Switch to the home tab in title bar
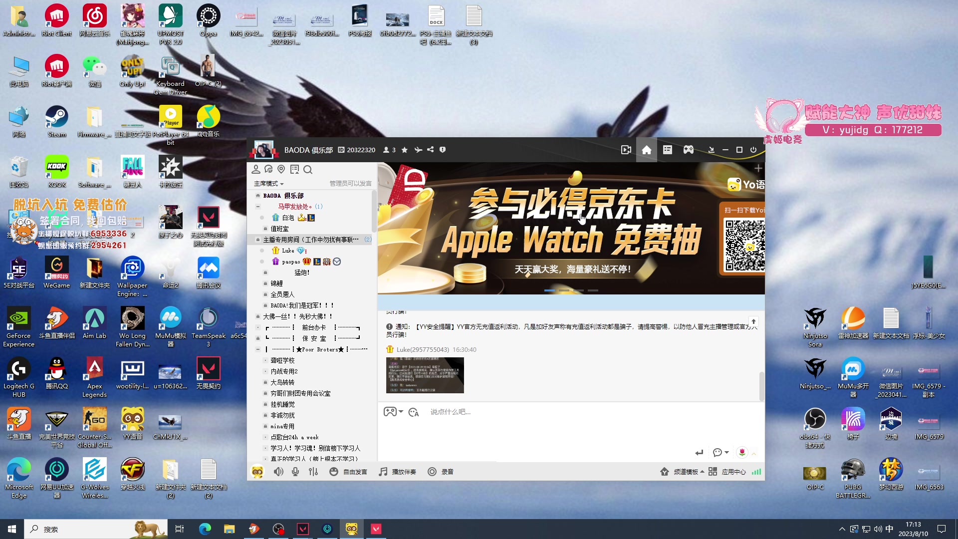Viewport: 958px width, 539px height. pyautogui.click(x=646, y=150)
